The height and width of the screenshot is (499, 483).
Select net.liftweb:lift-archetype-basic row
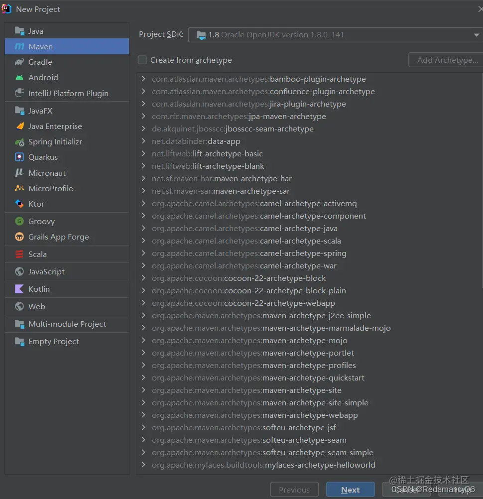coord(310,153)
